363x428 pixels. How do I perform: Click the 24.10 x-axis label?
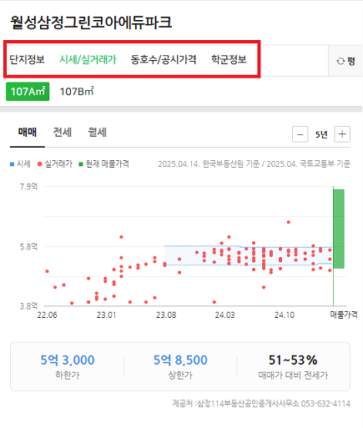pos(285,315)
